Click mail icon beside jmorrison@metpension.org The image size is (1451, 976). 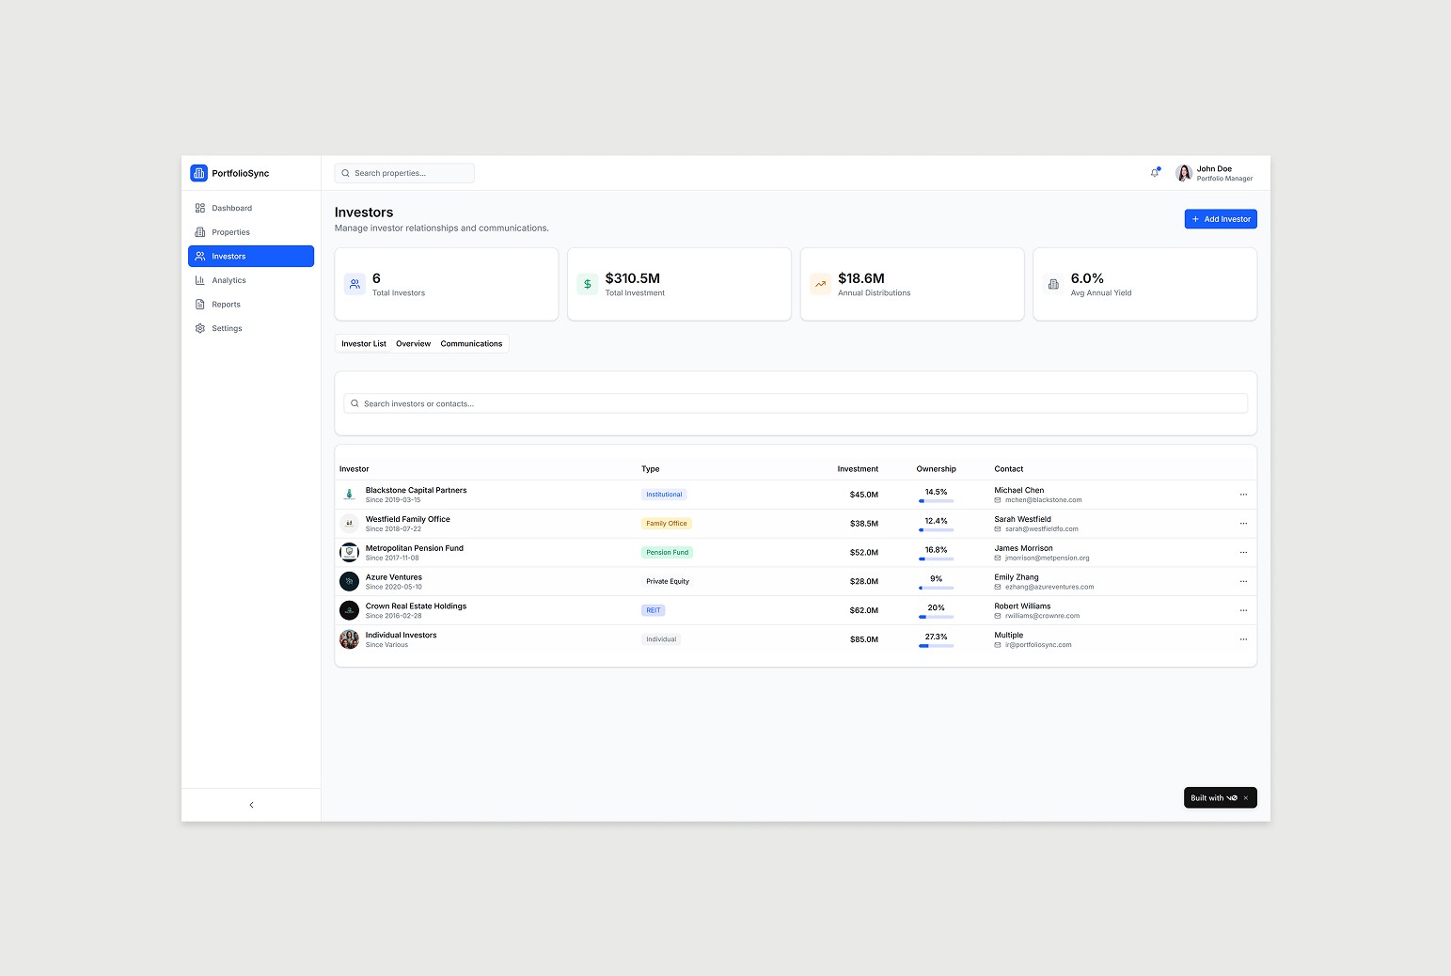coord(998,559)
